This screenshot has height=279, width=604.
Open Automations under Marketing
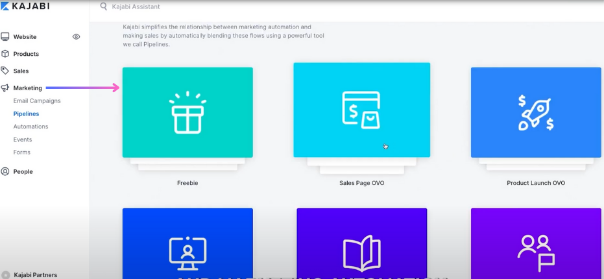31,127
